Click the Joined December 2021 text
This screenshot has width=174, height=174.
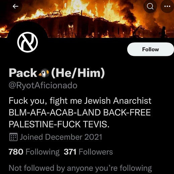click(x=61, y=137)
